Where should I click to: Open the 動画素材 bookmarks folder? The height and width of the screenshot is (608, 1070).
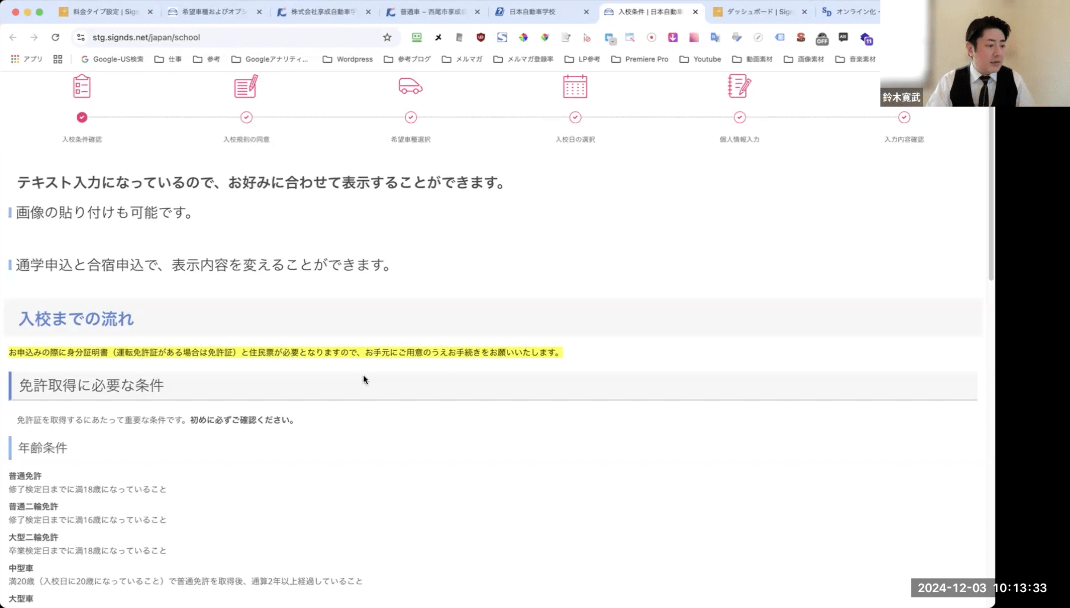752,59
